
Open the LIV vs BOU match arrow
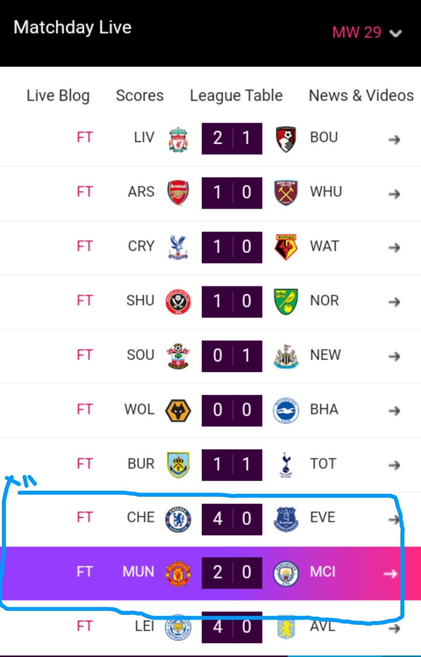[x=395, y=139]
